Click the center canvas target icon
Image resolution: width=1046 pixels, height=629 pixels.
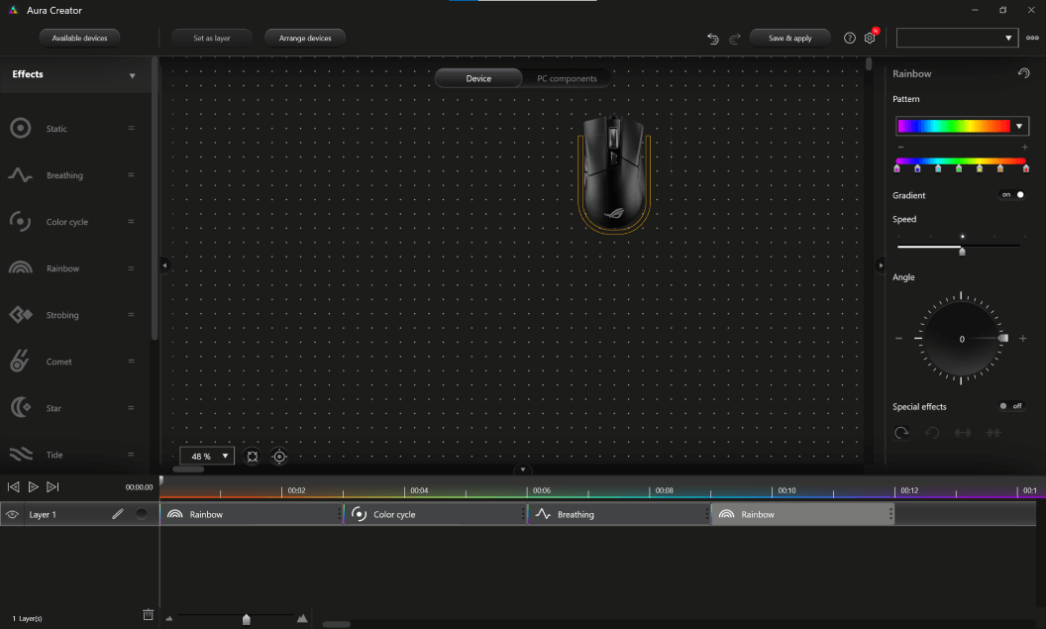279,457
